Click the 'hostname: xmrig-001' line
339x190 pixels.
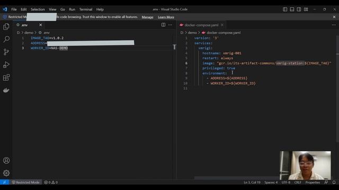coord(221,53)
